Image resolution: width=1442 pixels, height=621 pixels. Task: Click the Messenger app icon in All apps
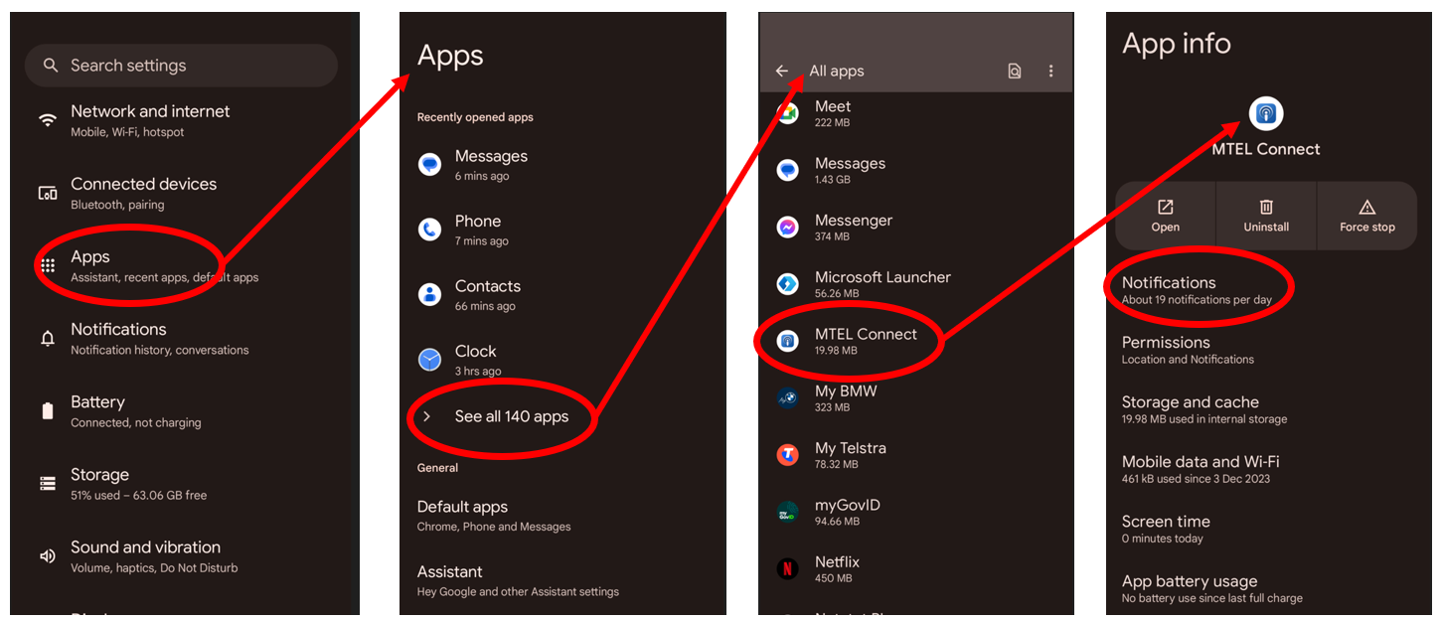pos(787,228)
